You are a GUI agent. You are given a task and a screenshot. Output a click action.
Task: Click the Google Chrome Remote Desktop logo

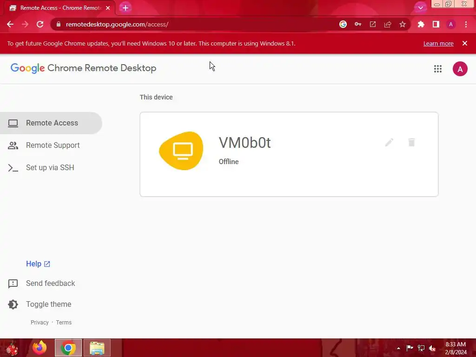(84, 68)
